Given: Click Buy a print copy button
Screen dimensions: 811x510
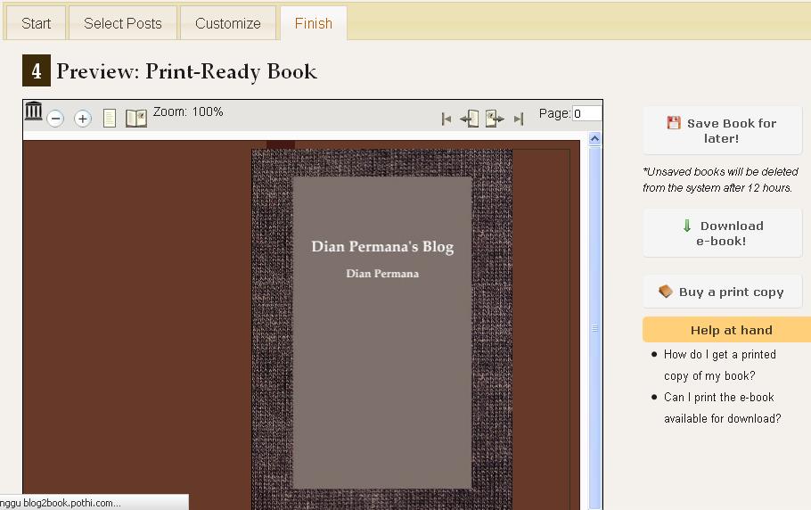Looking at the screenshot, I should click(722, 292).
